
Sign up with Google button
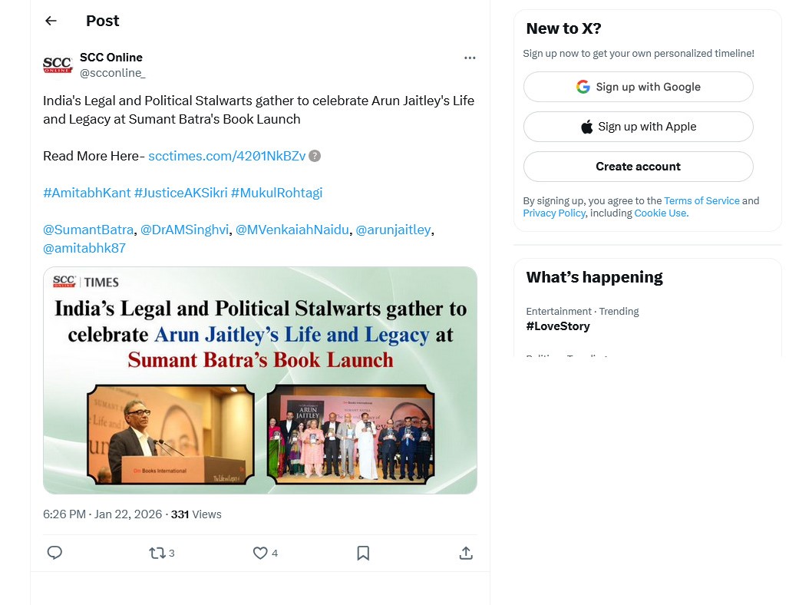tap(638, 87)
